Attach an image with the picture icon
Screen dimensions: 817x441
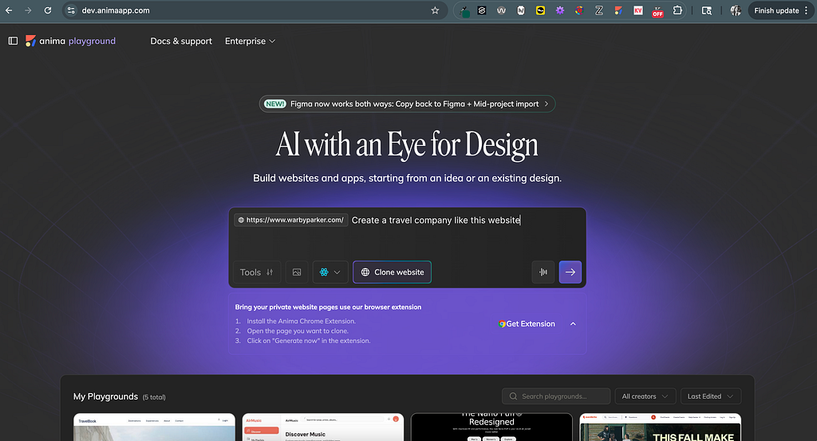point(297,272)
